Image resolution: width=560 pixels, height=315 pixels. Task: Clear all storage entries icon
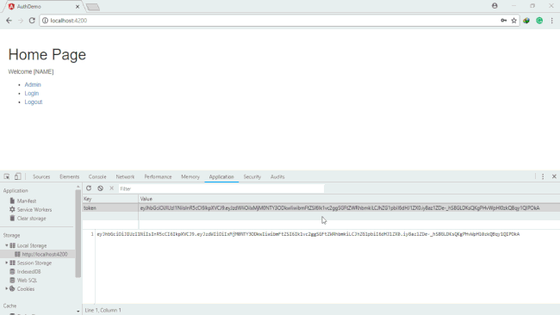pos(100,188)
